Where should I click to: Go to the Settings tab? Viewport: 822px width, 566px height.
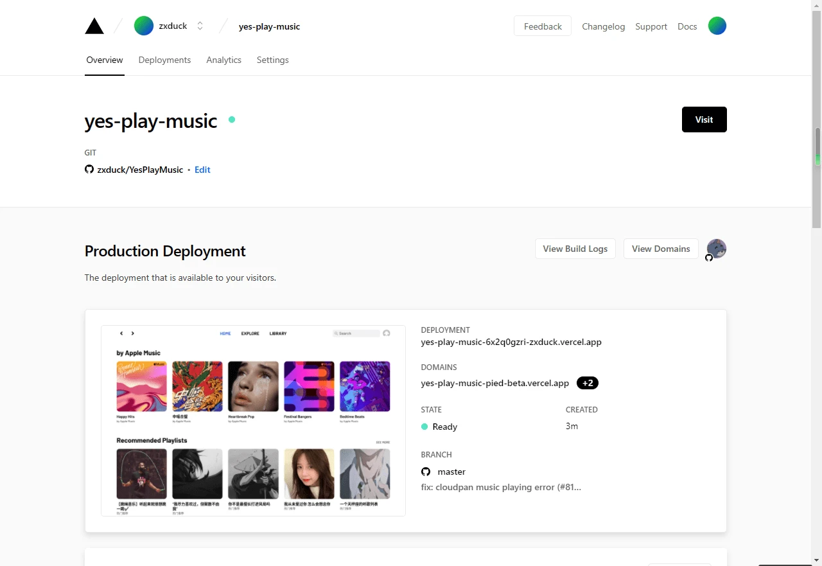pyautogui.click(x=272, y=60)
